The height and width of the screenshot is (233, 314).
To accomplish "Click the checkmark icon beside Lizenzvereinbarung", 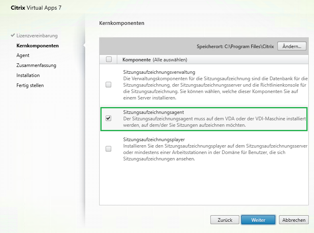I will (13, 36).
